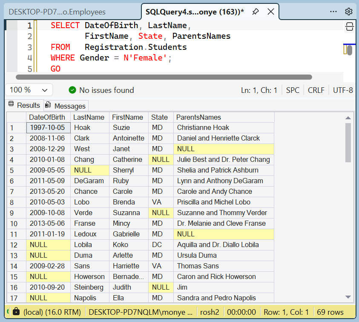Click the NULL LastName cell for Sherryl
This screenshot has width=359, height=322.
pos(90,170)
